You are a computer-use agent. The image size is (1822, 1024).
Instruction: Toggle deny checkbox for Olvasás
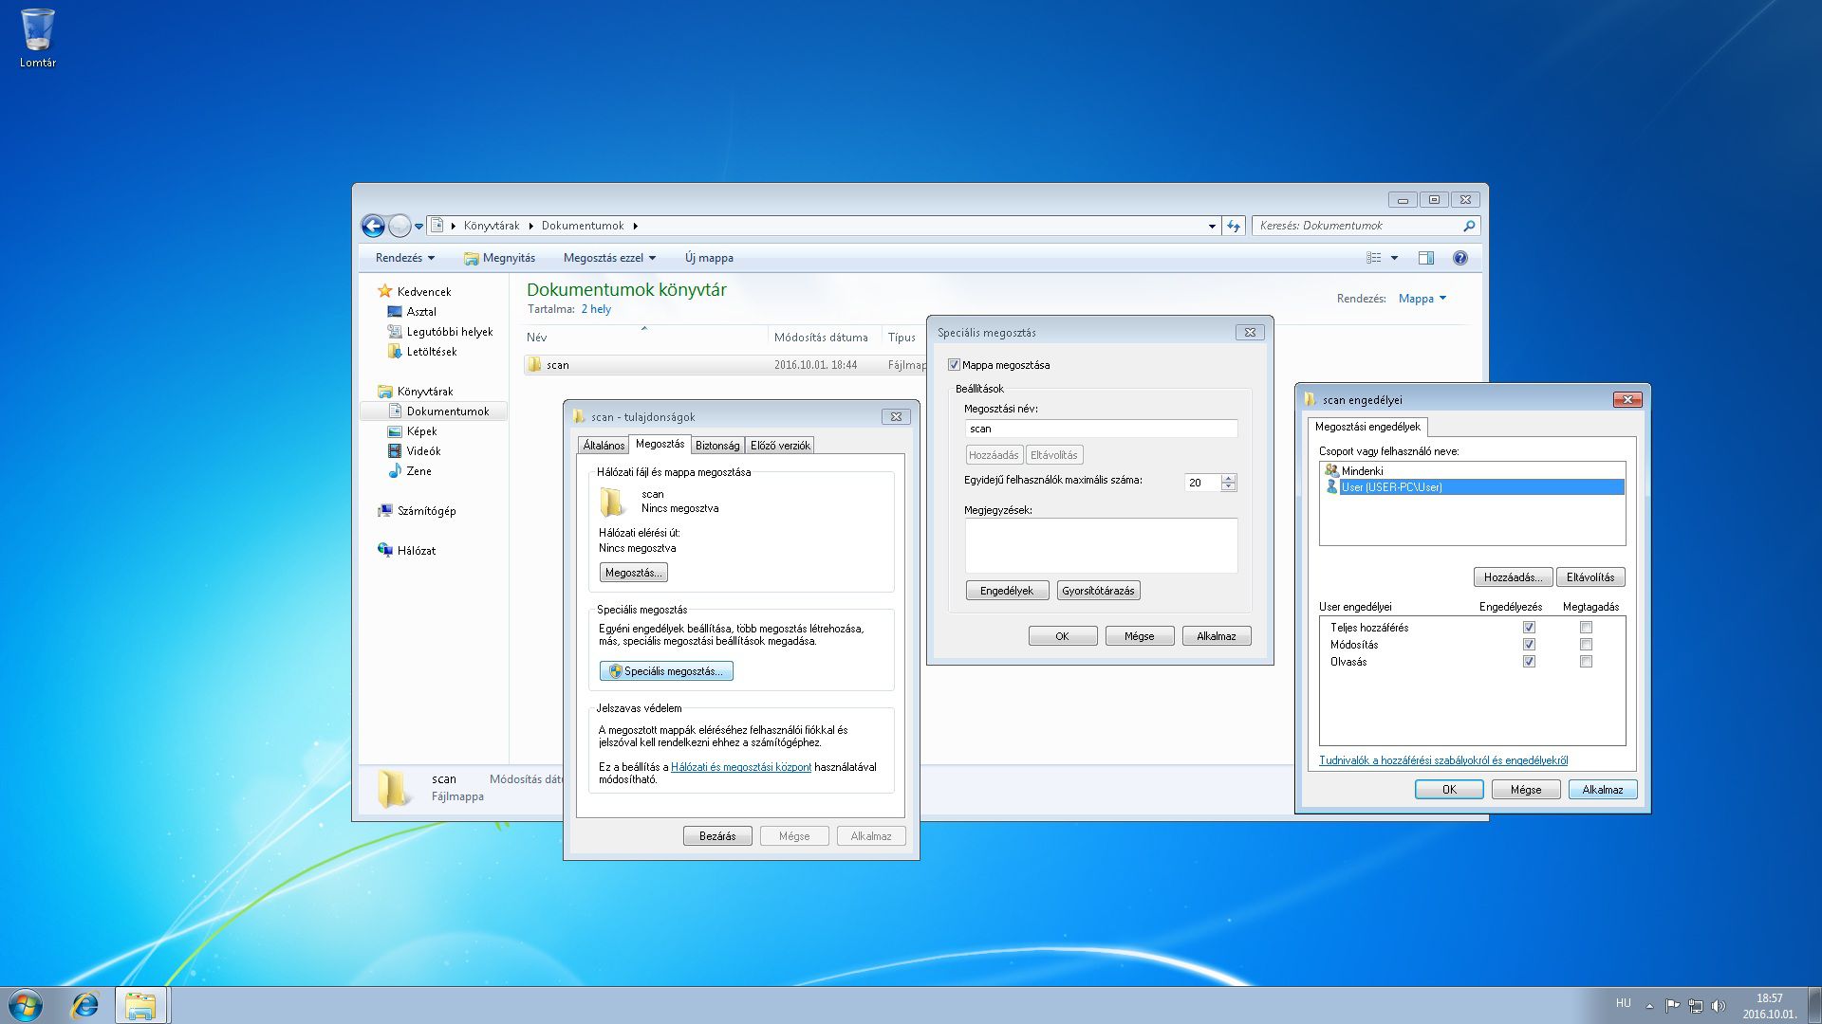click(x=1586, y=662)
